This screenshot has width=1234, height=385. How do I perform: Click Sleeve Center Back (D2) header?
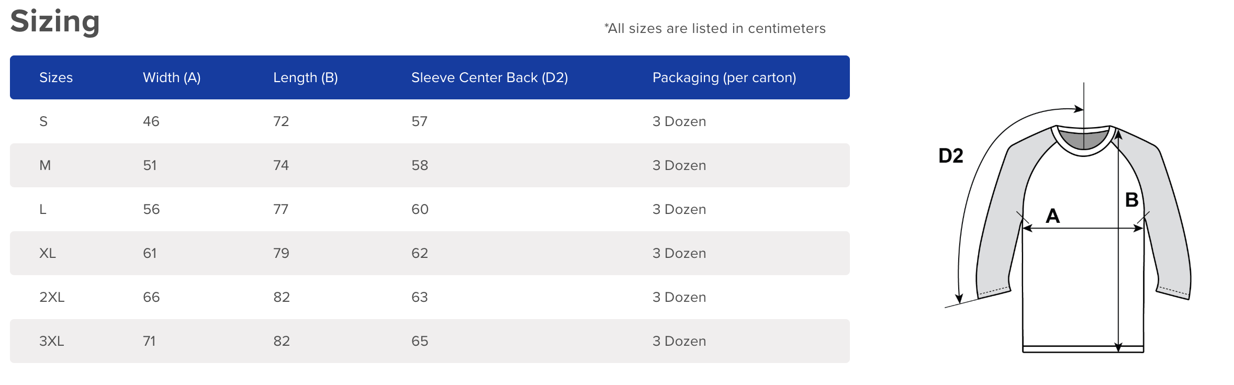tap(489, 77)
